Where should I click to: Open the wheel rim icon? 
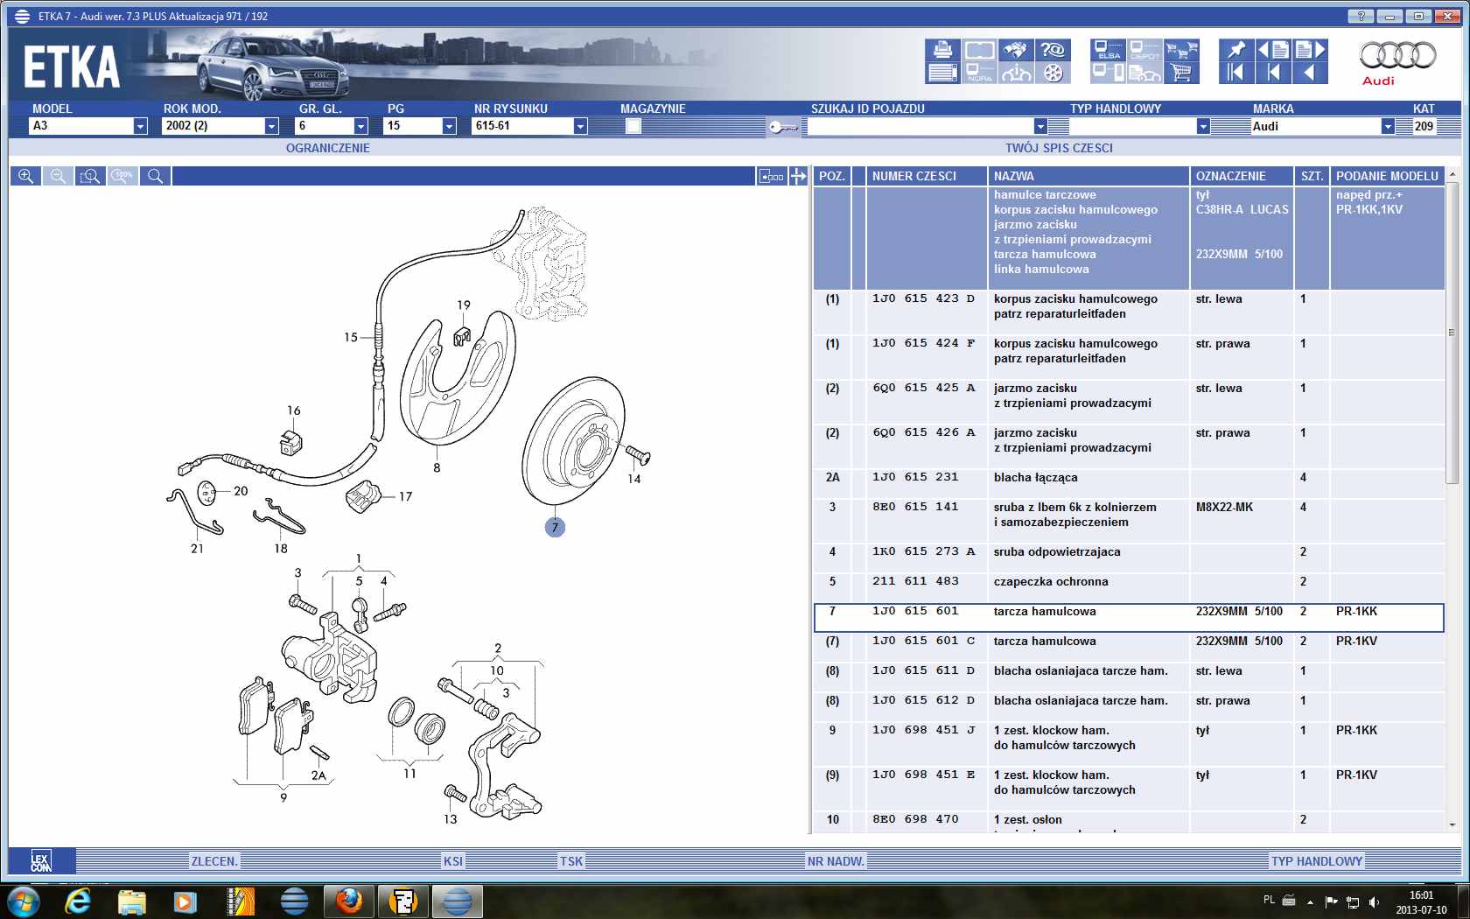click(1053, 73)
